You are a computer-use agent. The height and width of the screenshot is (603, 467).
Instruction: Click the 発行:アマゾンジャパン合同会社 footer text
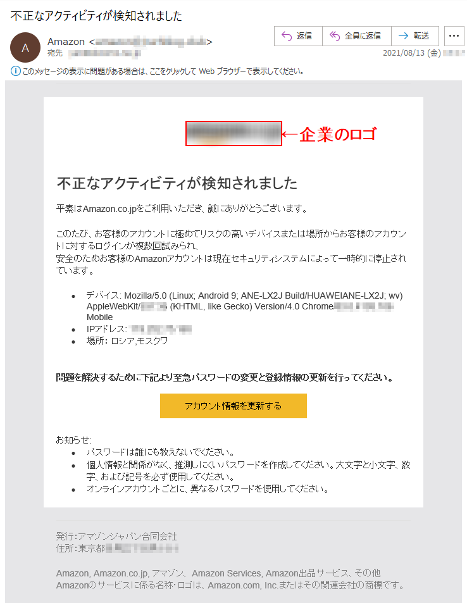click(116, 536)
